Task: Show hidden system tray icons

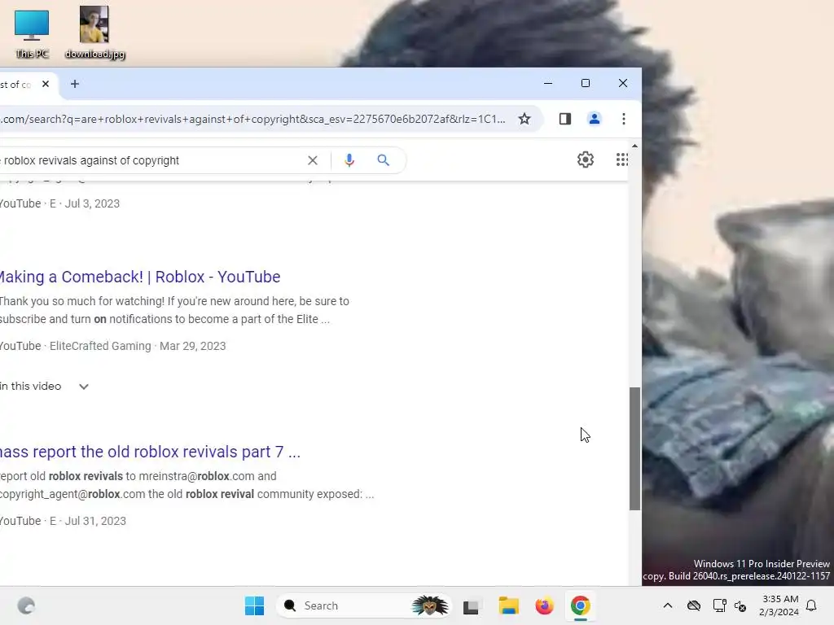Action: point(668,605)
